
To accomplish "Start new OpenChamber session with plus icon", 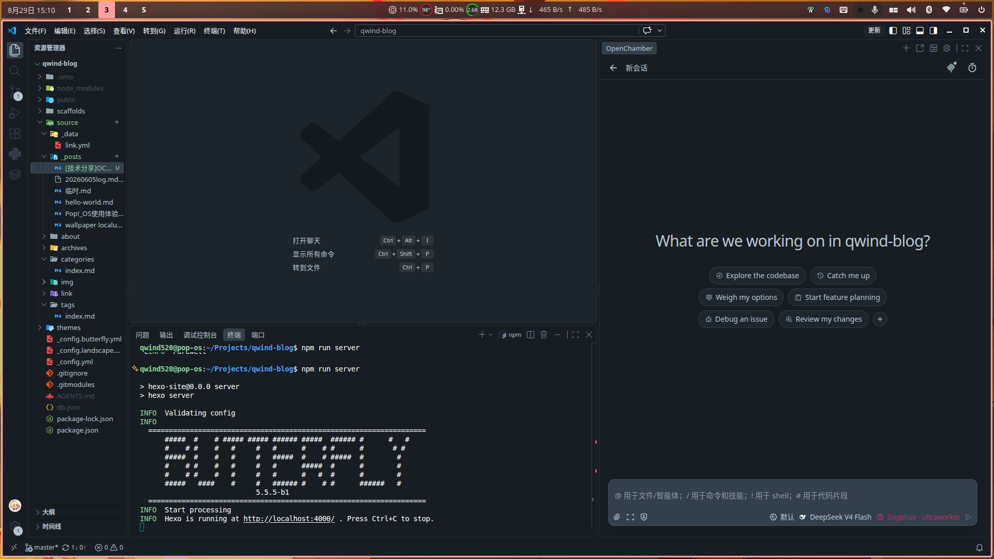I will click(906, 48).
